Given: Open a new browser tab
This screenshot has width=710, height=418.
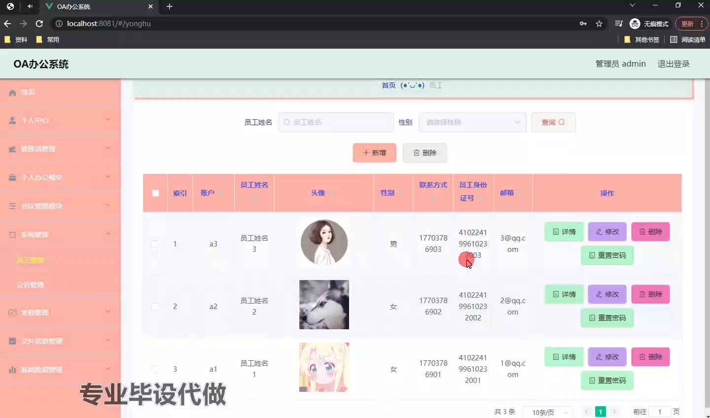Looking at the screenshot, I should 170,6.
